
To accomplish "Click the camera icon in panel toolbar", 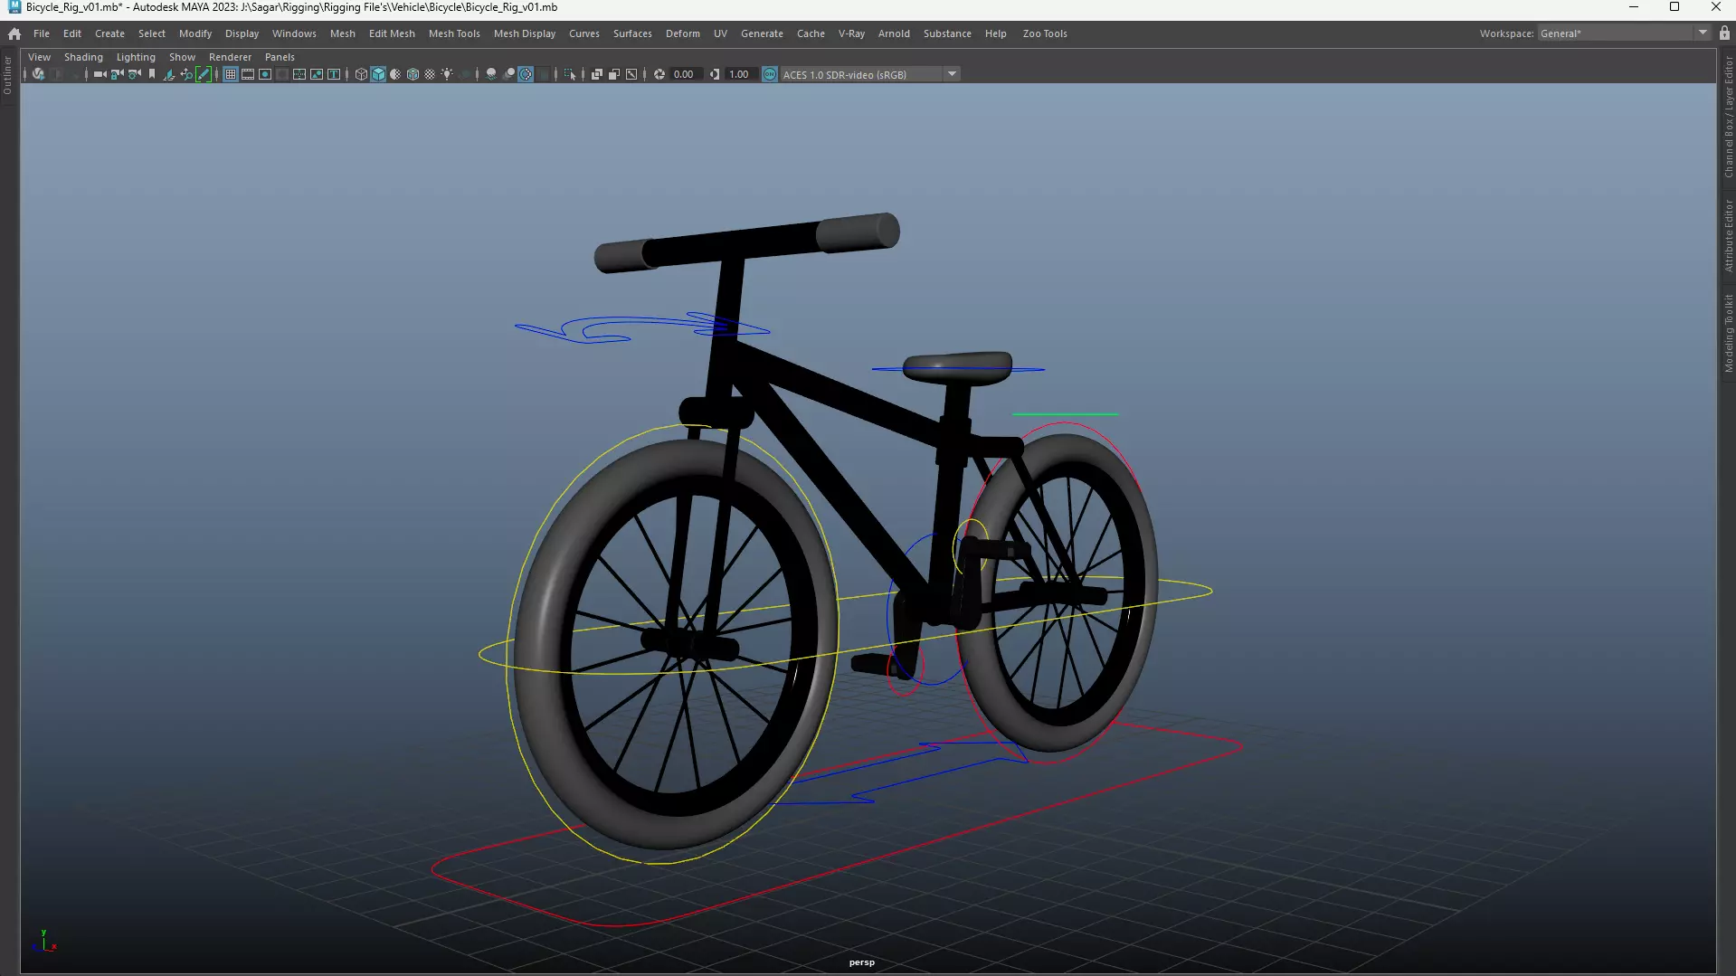I will coord(100,74).
